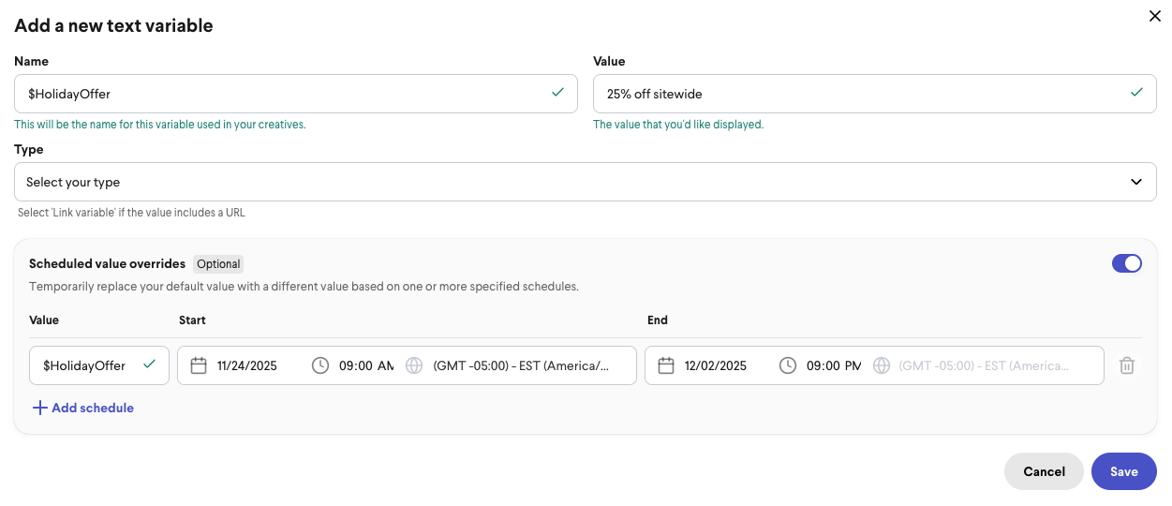The image size is (1172, 506).
Task: Edit the End time 09:00 PM
Action: 834,365
